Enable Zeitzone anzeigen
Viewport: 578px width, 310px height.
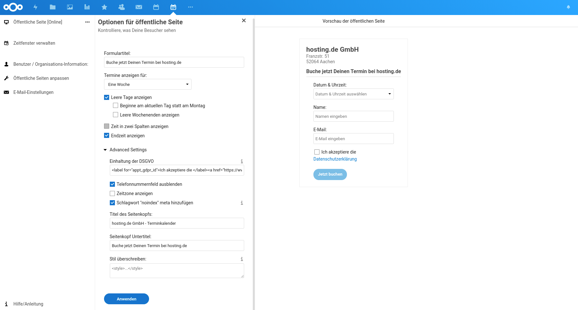(112, 193)
